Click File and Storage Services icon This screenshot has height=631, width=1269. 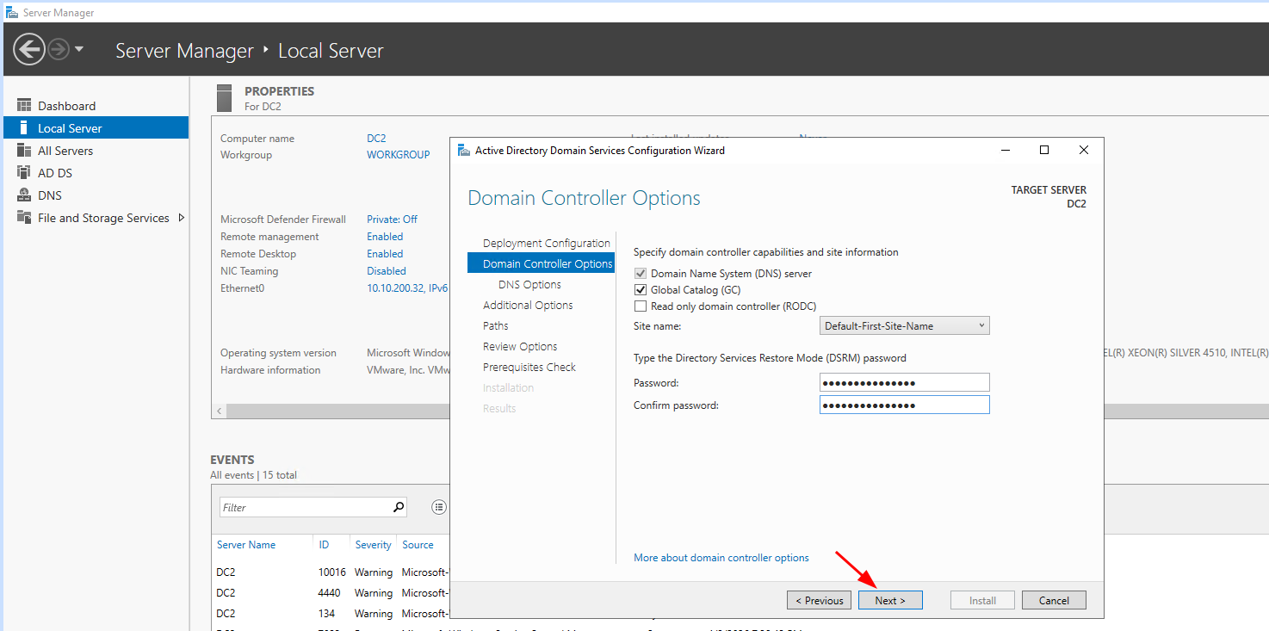[24, 218]
